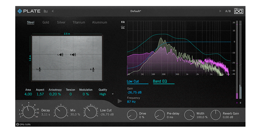Click the Mix knob
Viewport: 259px width, 133px height.
pos(61,112)
